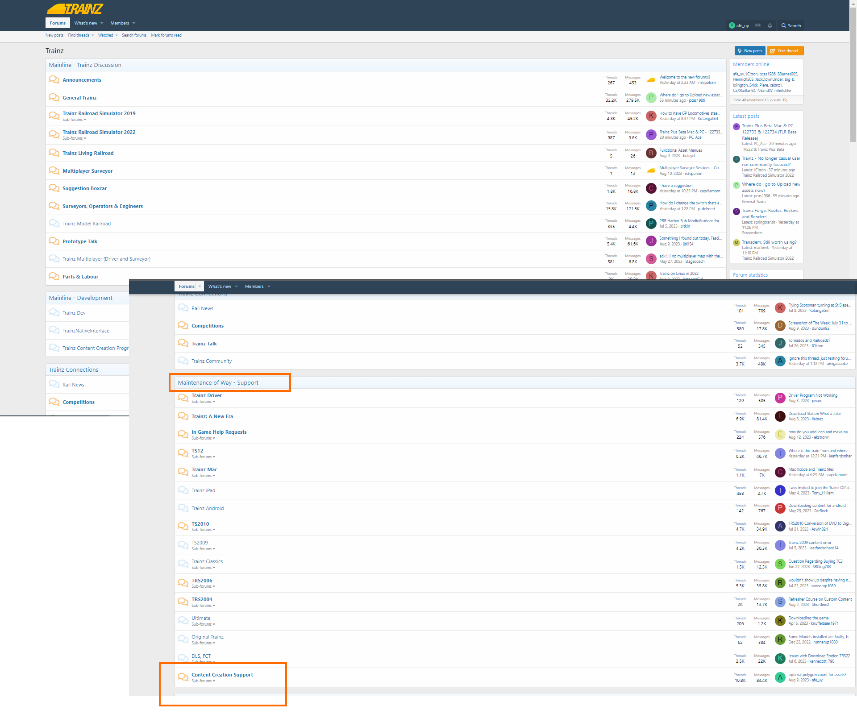Click the General Trainz forum bubble icon
This screenshot has width=857, height=714.
54,98
